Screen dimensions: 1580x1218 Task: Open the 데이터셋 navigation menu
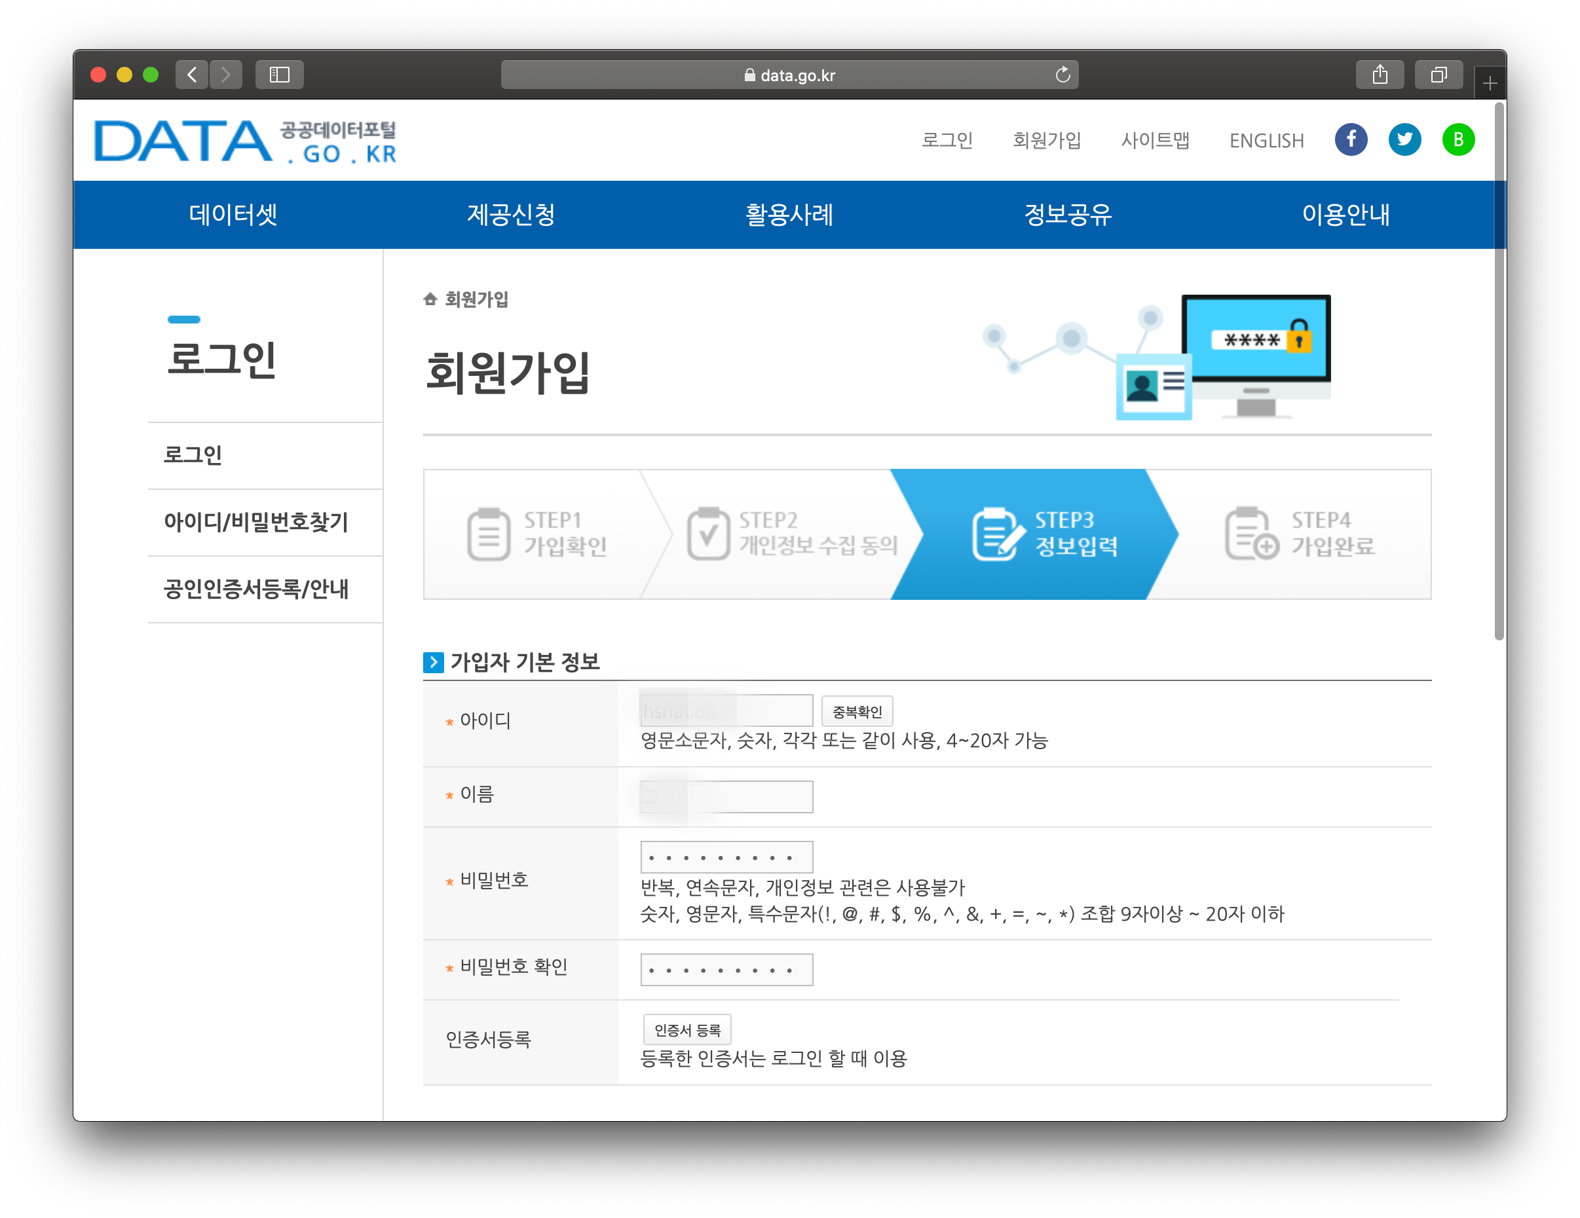click(233, 215)
